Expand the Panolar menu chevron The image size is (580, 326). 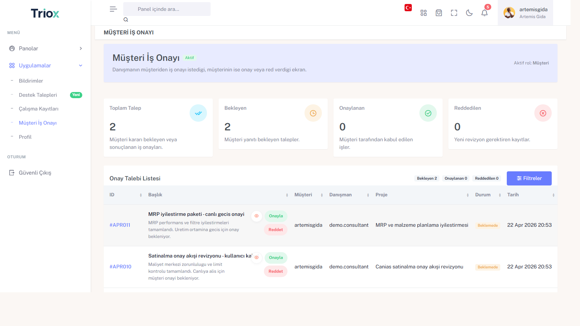[81, 49]
